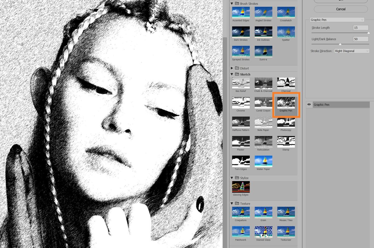374x248 pixels.
Task: Choose the Reticulation filter thumbnail
Action: (x=263, y=142)
